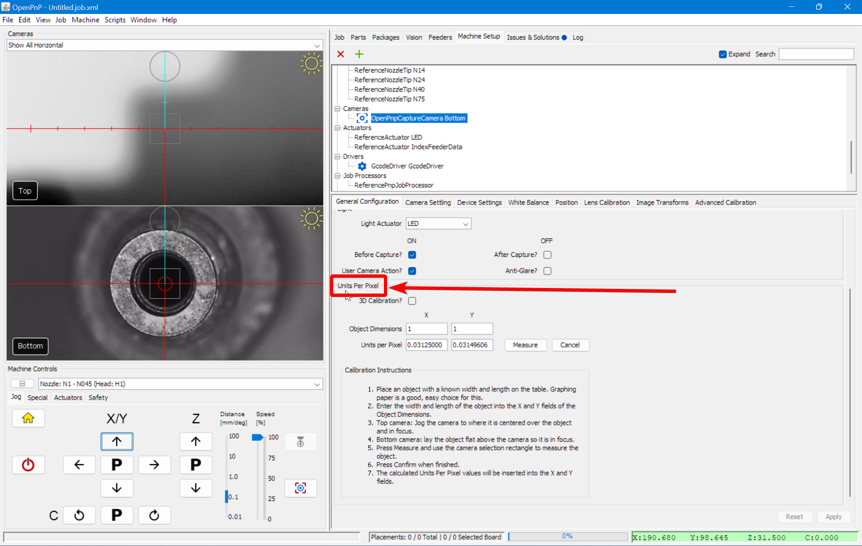862x546 pixels.
Task: Click Apply at the bottom right
Action: [x=834, y=516]
